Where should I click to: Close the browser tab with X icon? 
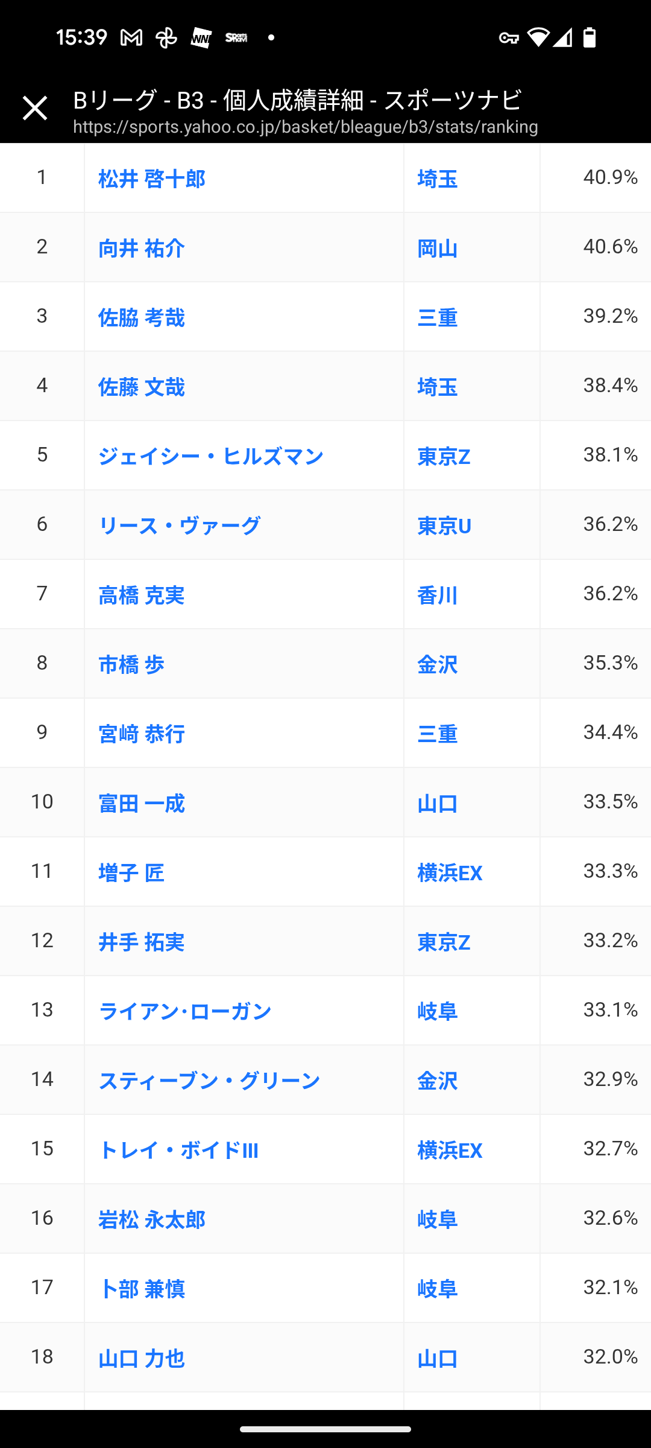[x=35, y=108]
